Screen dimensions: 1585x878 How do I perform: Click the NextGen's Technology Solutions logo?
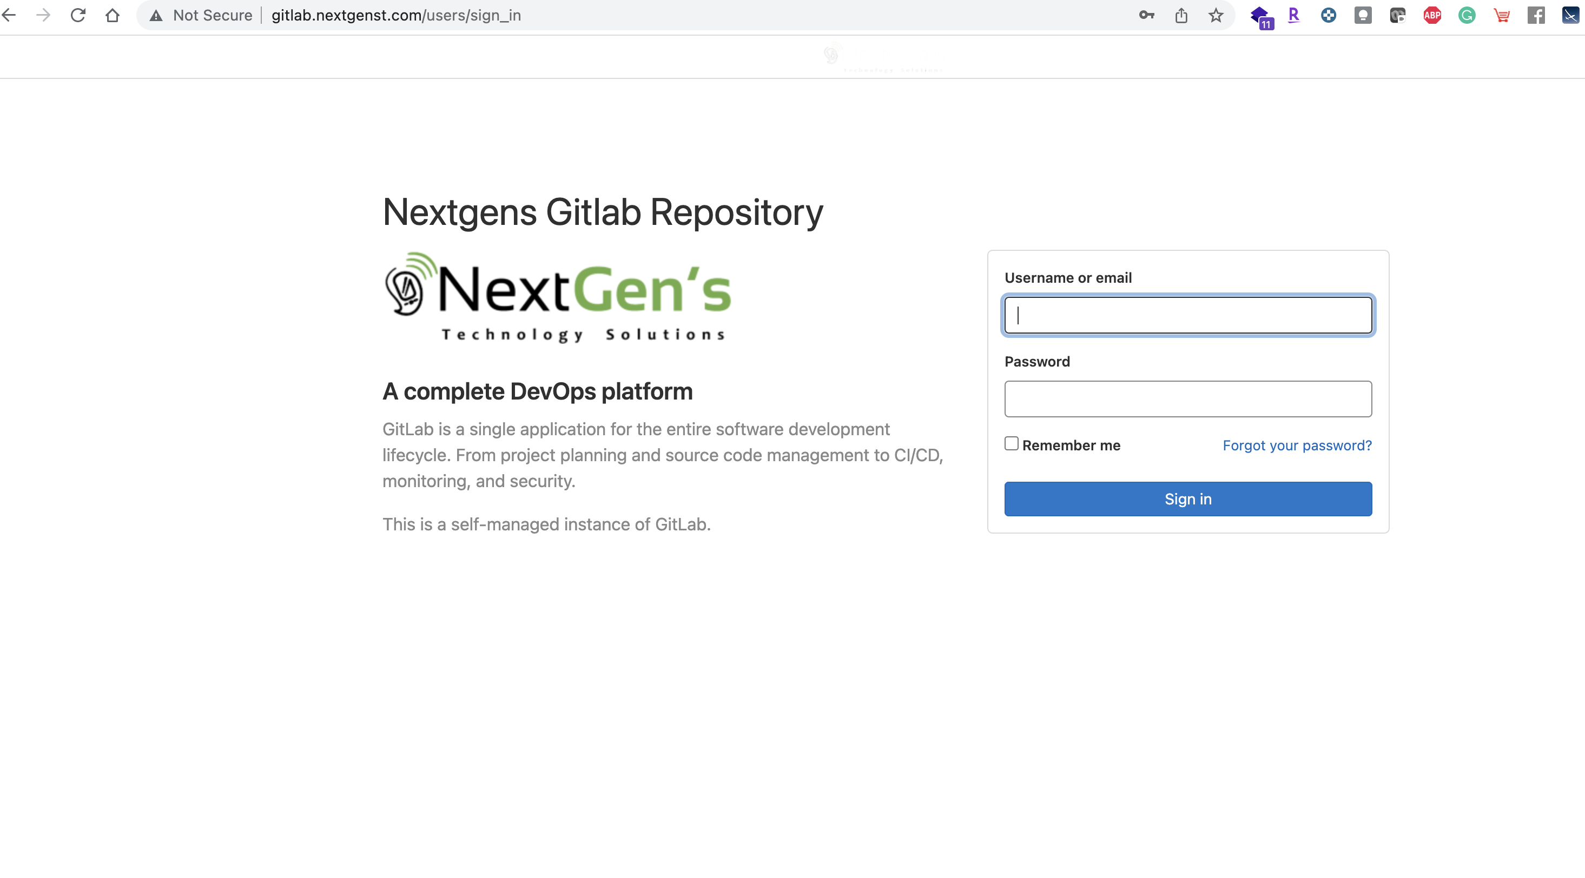558,297
